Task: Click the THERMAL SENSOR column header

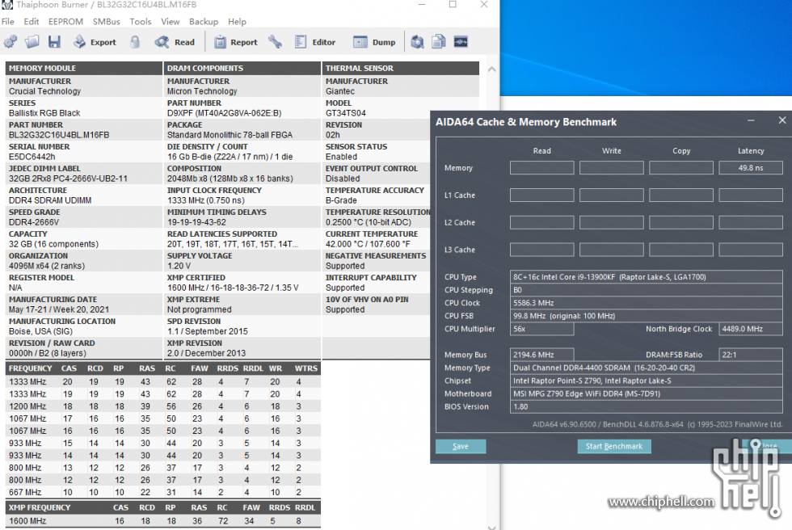Action: [x=401, y=68]
